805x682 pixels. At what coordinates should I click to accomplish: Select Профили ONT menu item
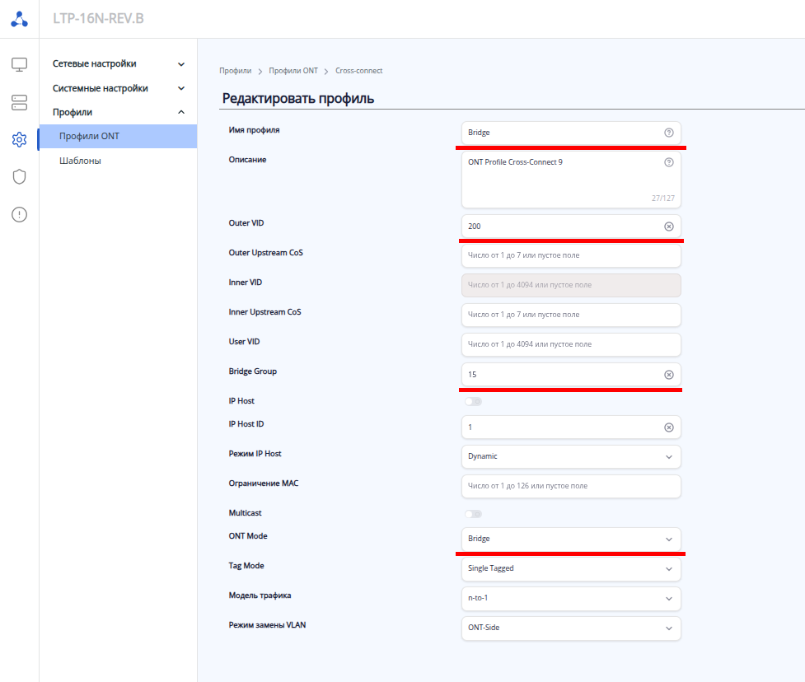pos(89,136)
